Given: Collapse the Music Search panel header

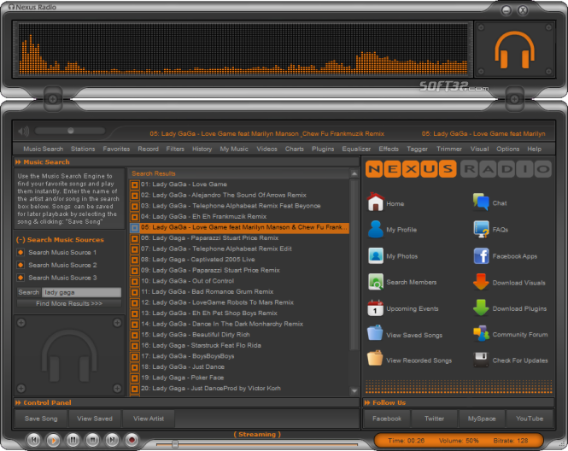Looking at the screenshot, I should pyautogui.click(x=18, y=162).
